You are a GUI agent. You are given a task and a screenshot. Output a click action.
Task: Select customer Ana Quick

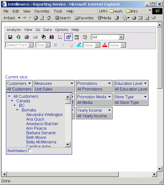click(35, 119)
